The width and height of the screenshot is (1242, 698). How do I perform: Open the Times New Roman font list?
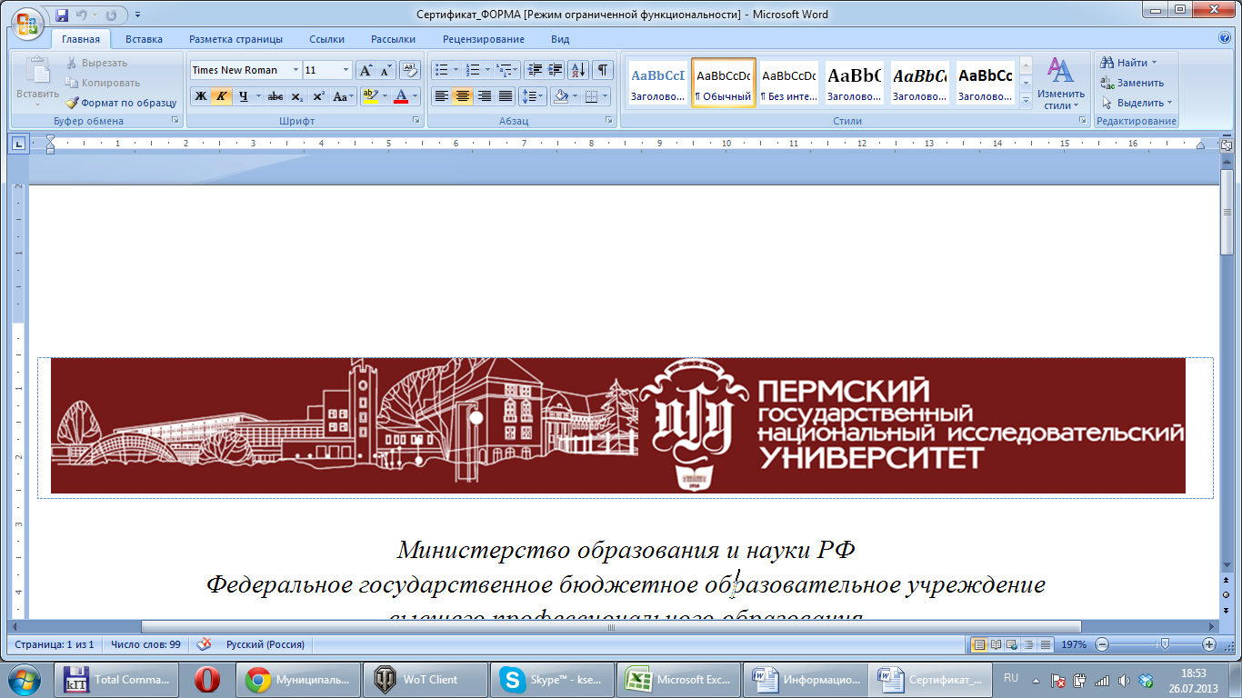coord(295,70)
